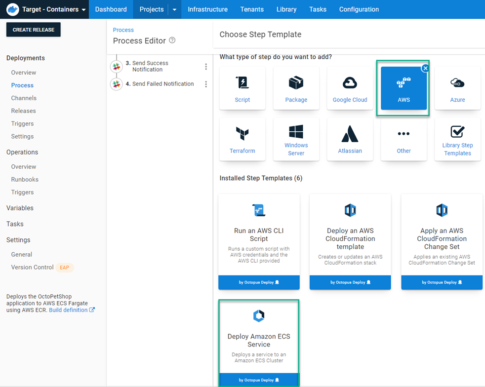Image resolution: width=485 pixels, height=387 pixels.
Task: Open overflow menu for Send Success Notification step
Action: click(206, 66)
